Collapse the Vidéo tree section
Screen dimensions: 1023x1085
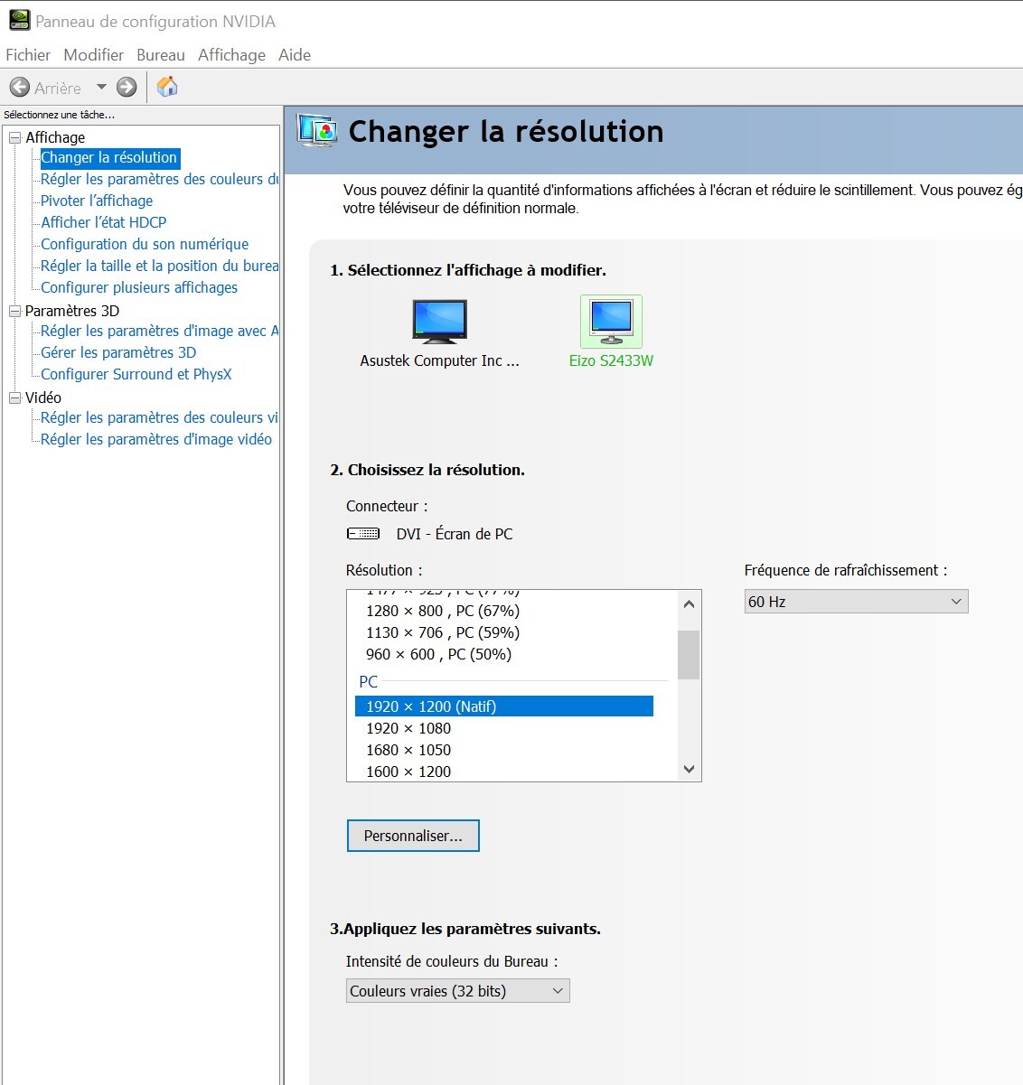pos(14,398)
